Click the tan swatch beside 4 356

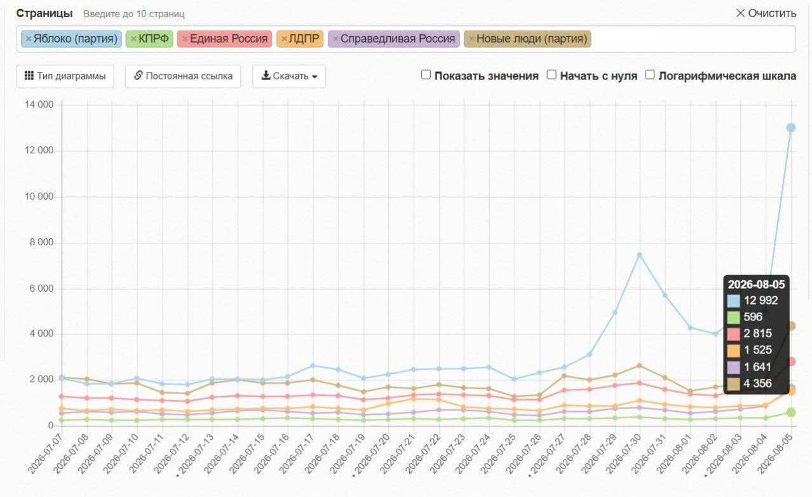click(734, 383)
